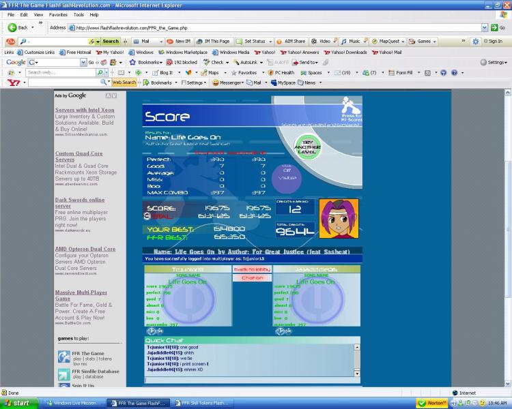The height and width of the screenshot is (409, 512).
Task: Open the File menu
Action: pos(11,14)
